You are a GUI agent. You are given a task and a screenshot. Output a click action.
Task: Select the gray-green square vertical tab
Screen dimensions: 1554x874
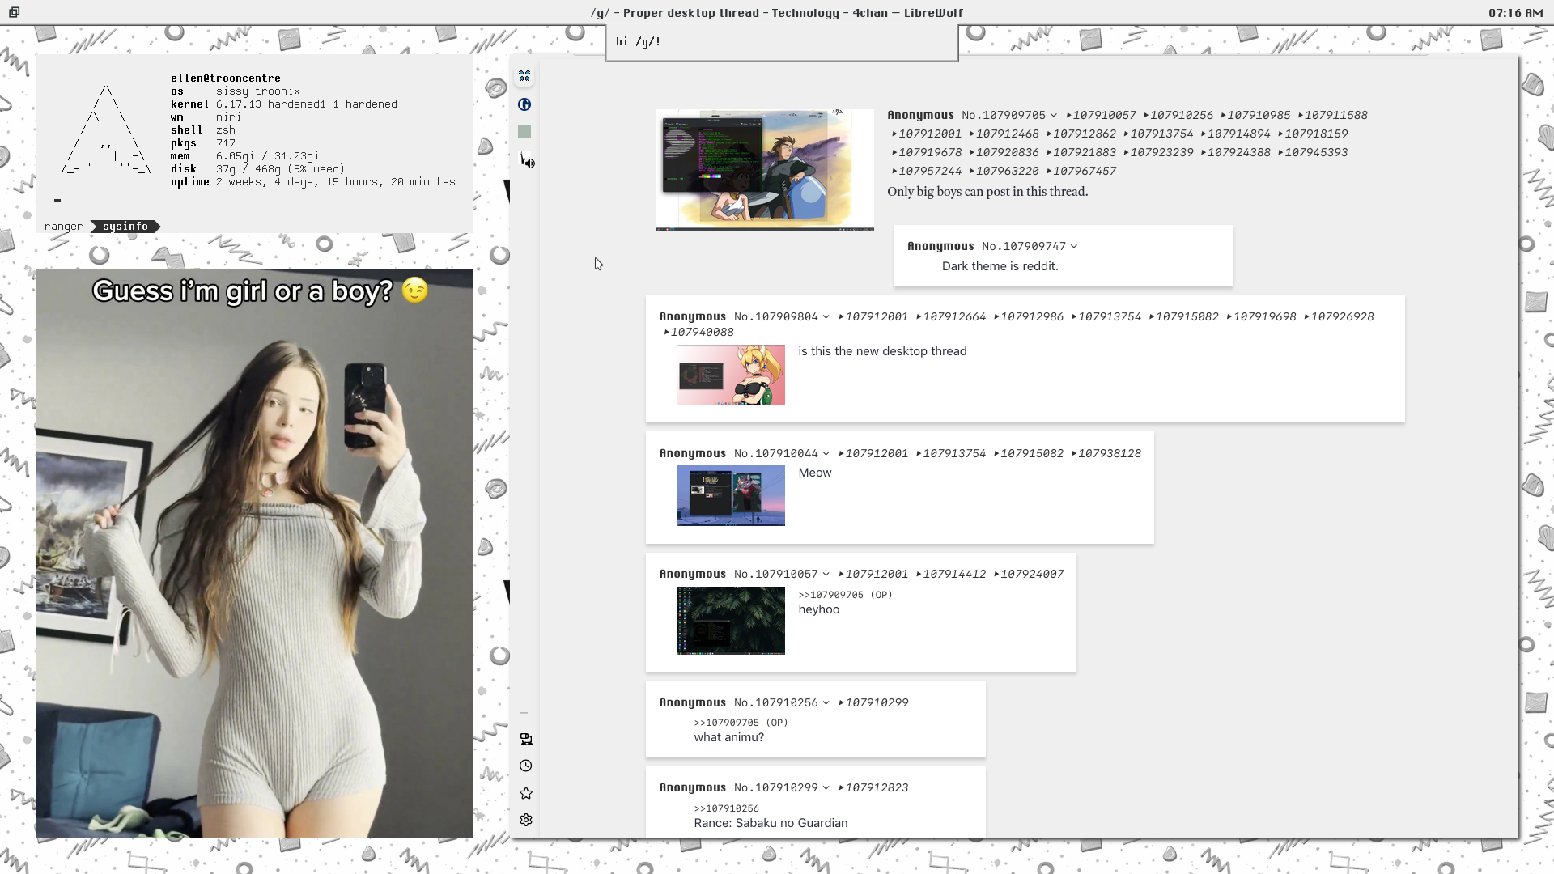click(x=524, y=131)
